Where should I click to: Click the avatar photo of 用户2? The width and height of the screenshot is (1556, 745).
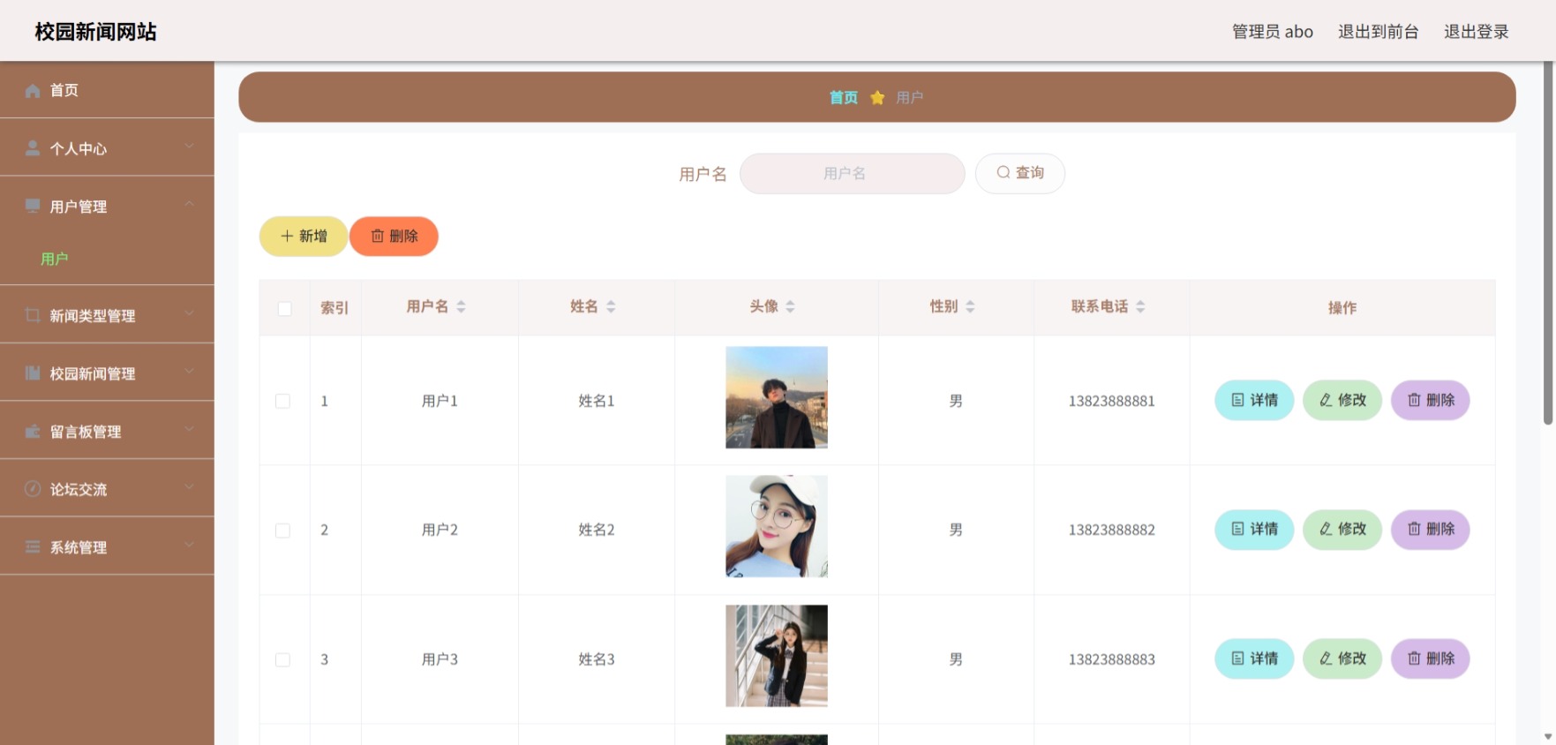[x=777, y=526]
